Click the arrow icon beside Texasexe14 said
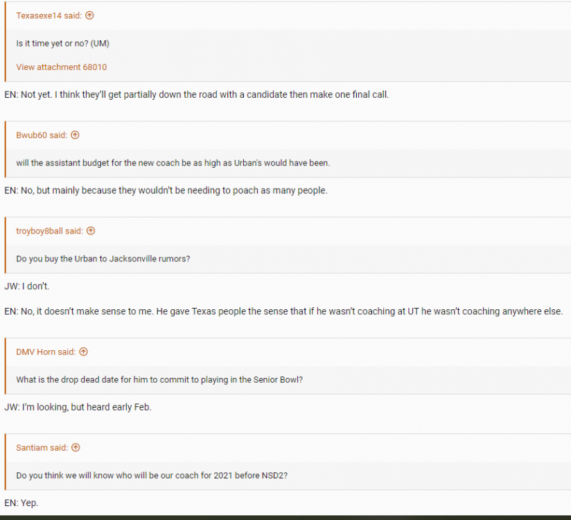The width and height of the screenshot is (571, 520). coord(89,15)
